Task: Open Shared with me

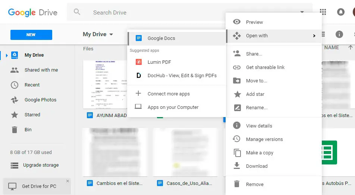Action: tap(41, 70)
